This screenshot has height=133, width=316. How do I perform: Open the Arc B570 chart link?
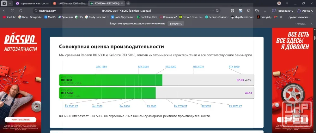97,106
